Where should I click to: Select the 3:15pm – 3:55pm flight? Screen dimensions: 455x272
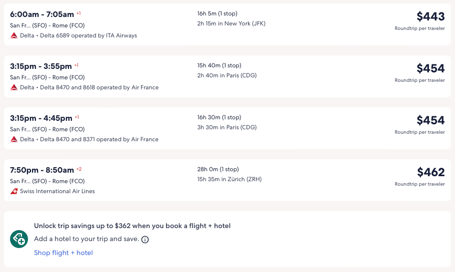(x=41, y=66)
